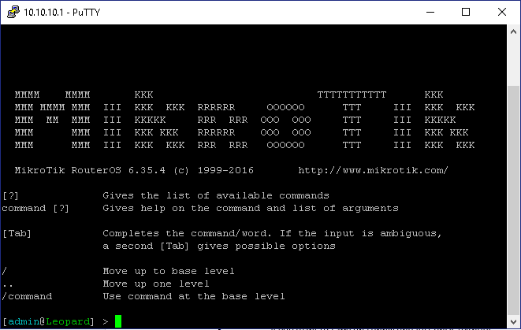The height and width of the screenshot is (330, 521).
Task: Click the [Tab] help entry
Action: [17, 233]
